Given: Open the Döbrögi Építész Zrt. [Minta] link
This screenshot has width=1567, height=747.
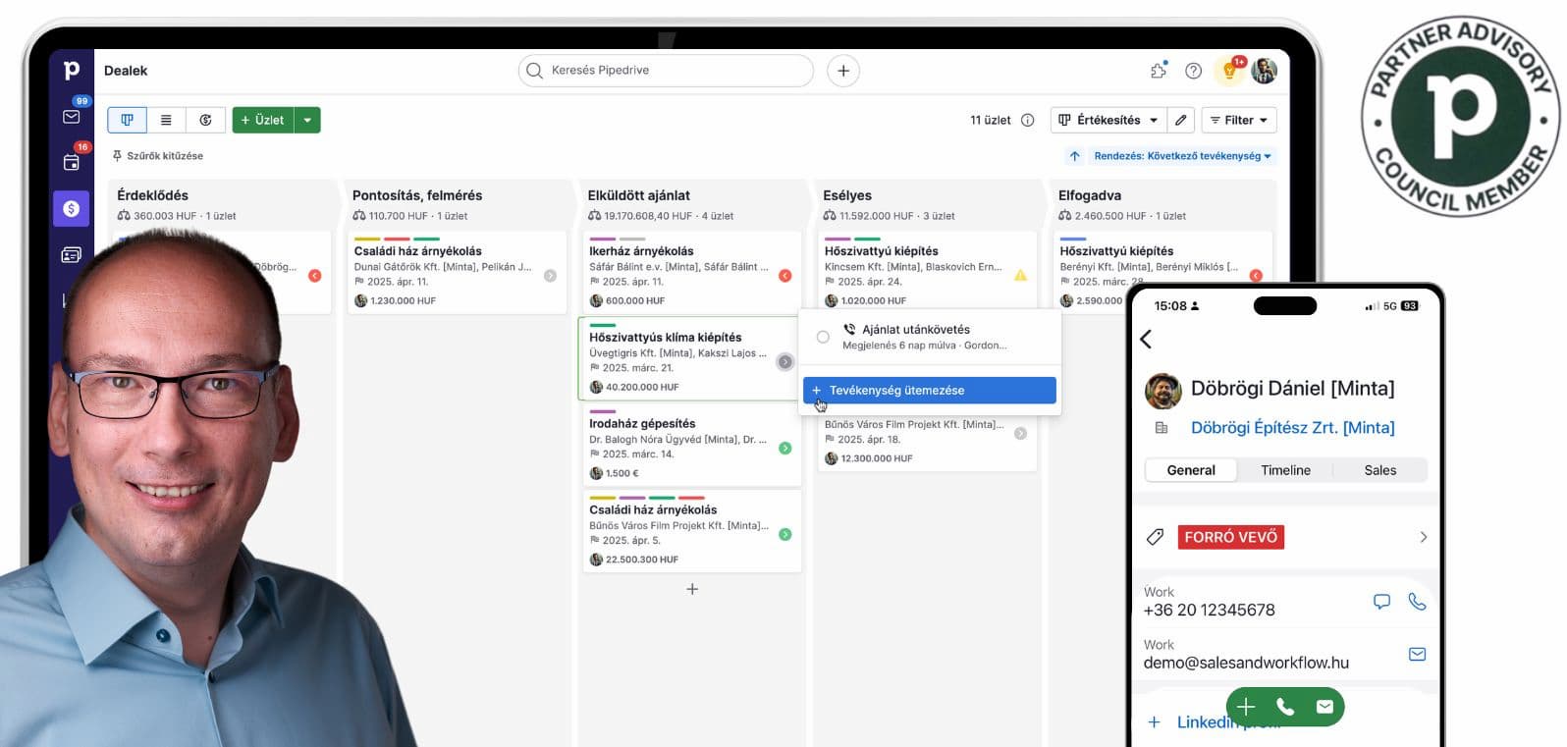Looking at the screenshot, I should point(1292,427).
